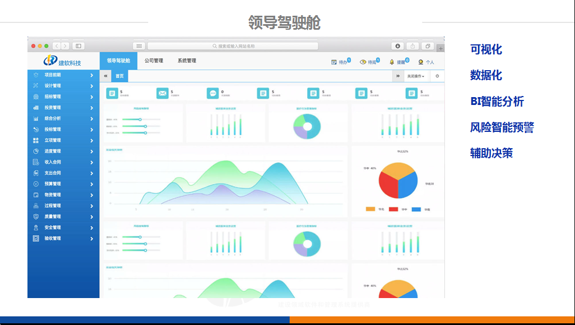Open the 待阅 eye notifications
The height and width of the screenshot is (325, 575).
[370, 62]
